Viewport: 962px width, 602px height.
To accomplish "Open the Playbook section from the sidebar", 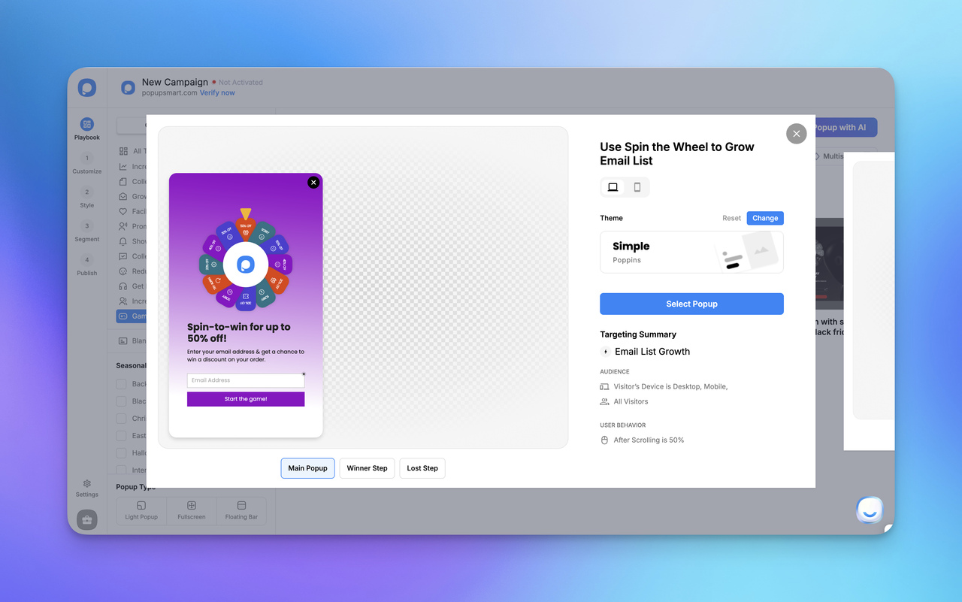I will pos(86,124).
